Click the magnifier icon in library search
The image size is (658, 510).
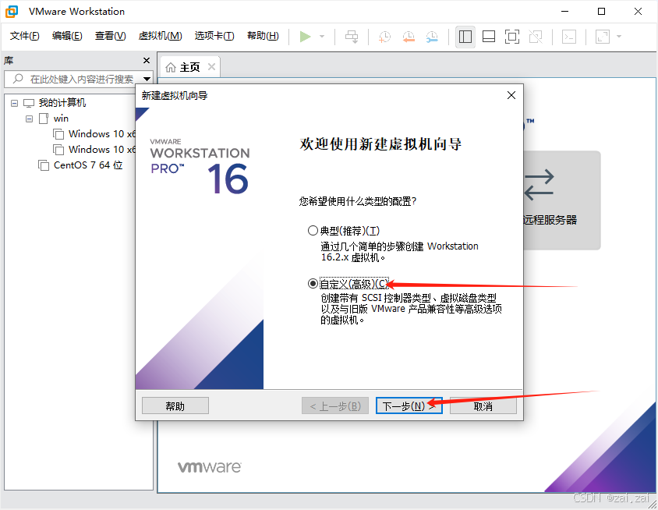tap(18, 79)
